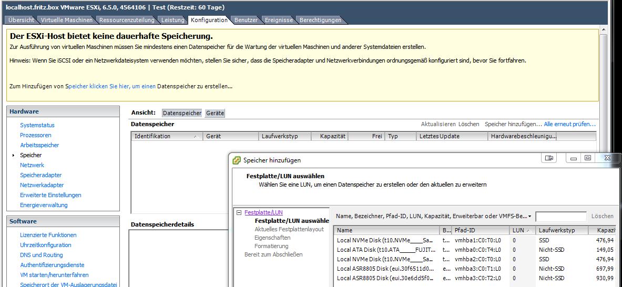The image size is (622, 287).
Task: Click Aktualisieren in Datenspeicher panel
Action: tap(439, 124)
